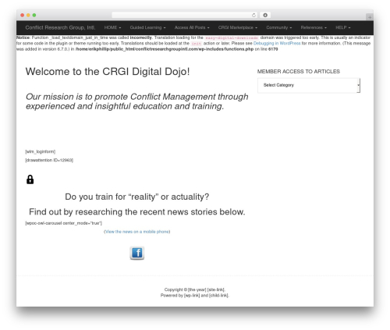Screen dimensions: 390x330
Task: Minimize window with yellow button
Action: coord(28,16)
